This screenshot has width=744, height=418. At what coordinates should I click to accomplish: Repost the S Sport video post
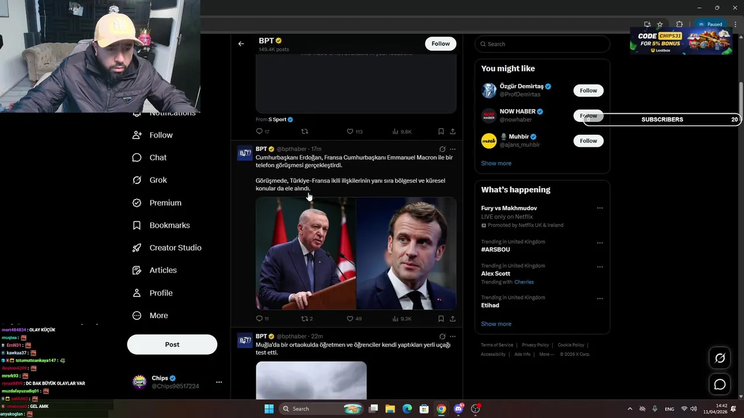point(304,132)
